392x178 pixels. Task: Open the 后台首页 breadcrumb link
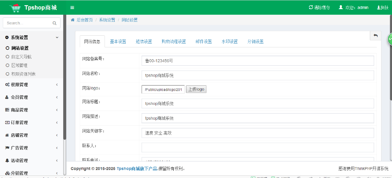(x=84, y=20)
